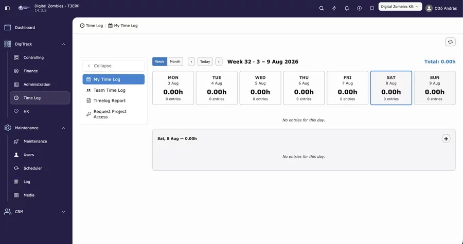Viewport: 463px width, 244px height.
Task: Toggle the sidebar panel icon
Action: tap(7, 8)
